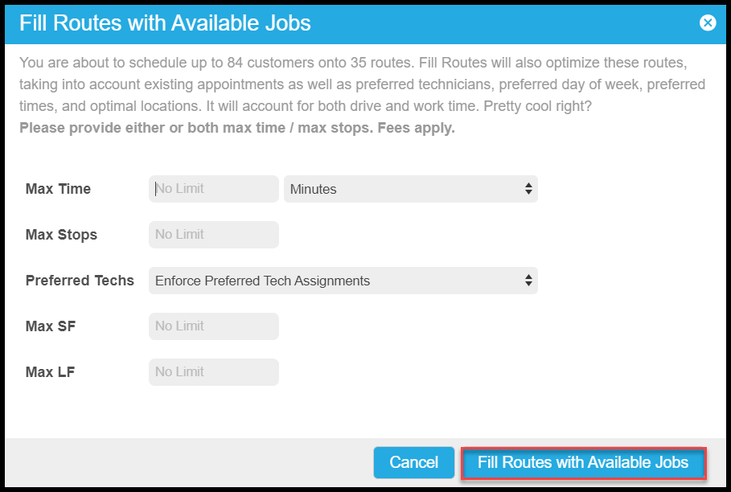Close the Fill Routes dialog with X icon

point(708,23)
